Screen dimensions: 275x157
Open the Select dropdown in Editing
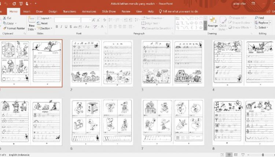(262, 27)
